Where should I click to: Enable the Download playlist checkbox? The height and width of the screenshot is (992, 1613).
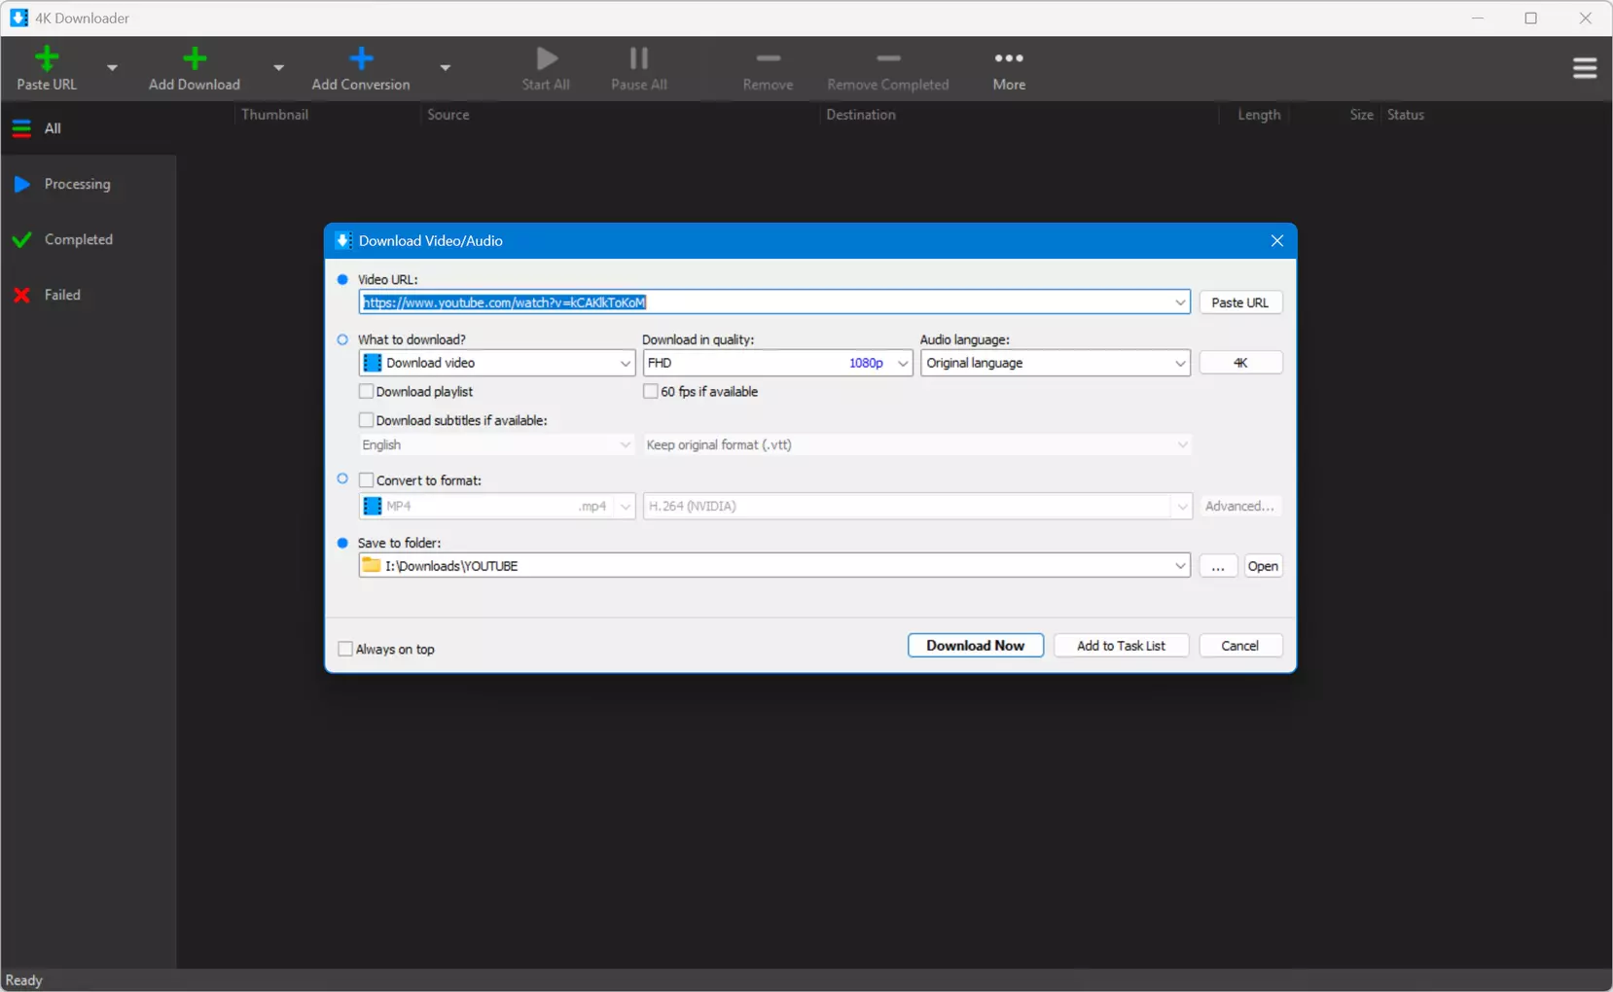[x=367, y=392]
